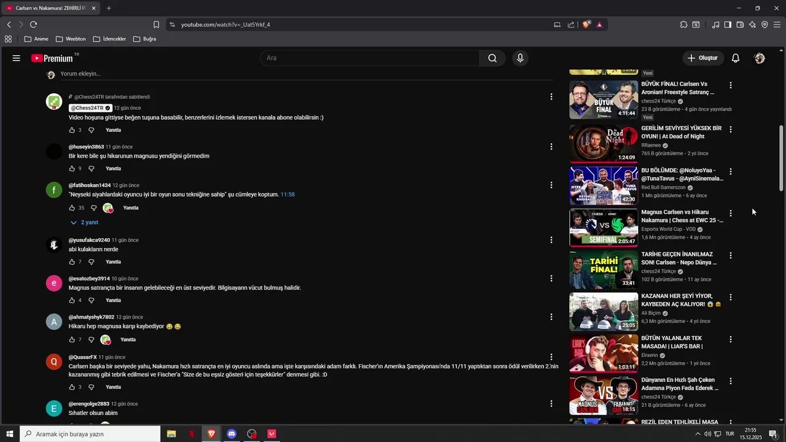This screenshot has width=786, height=442.
Task: Open options menu for At Dead of Night video
Action: pyautogui.click(x=730, y=130)
